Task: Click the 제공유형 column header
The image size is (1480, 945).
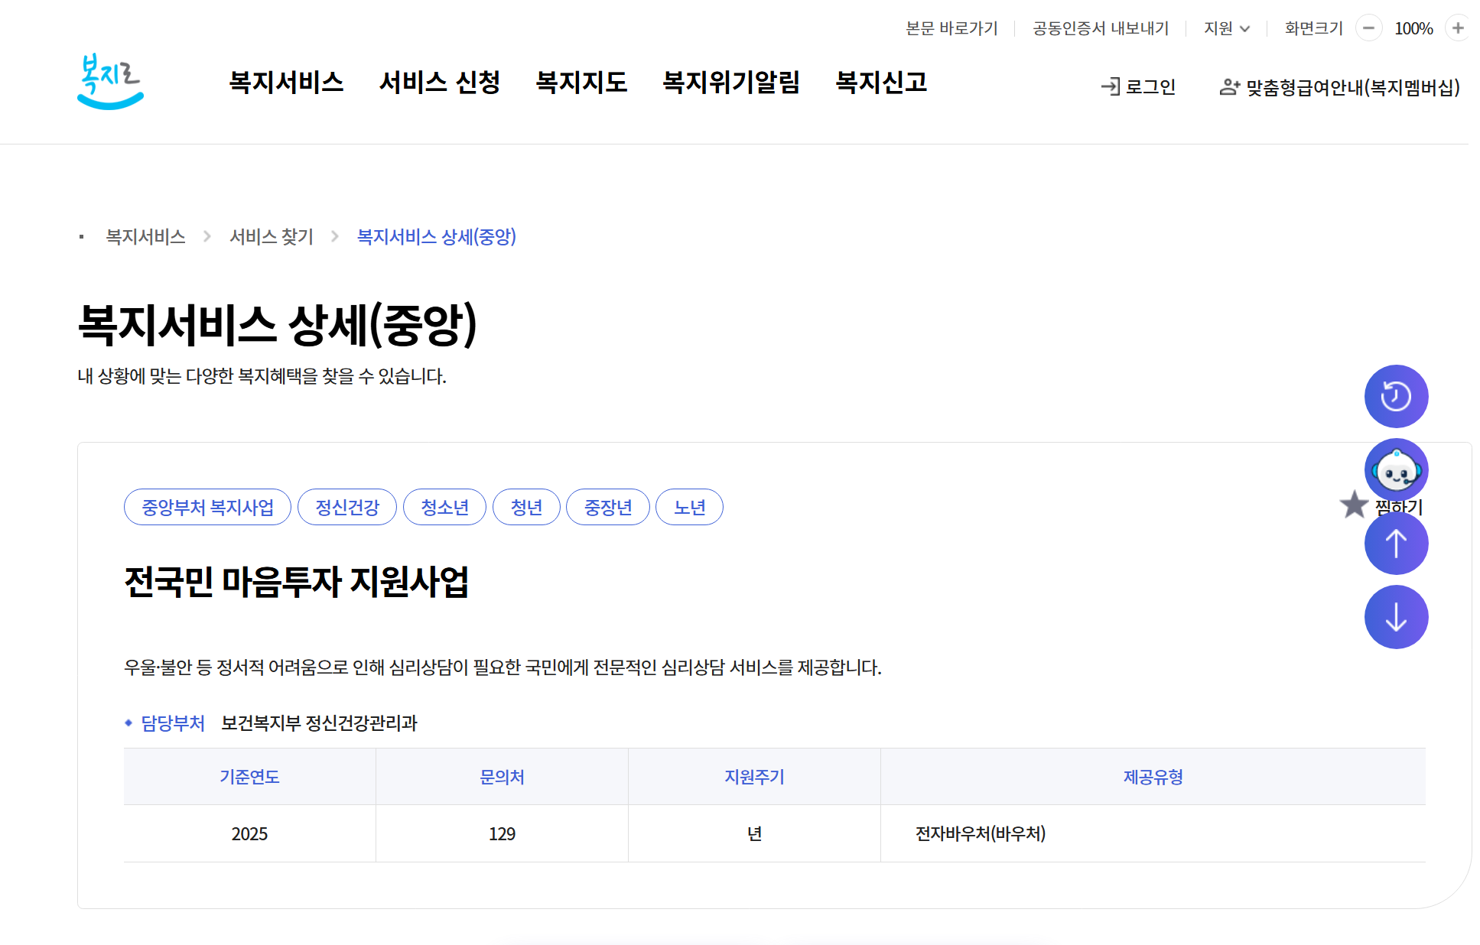Action: [x=1153, y=777]
